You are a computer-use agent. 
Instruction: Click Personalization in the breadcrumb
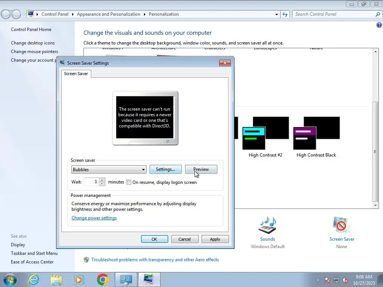(x=164, y=14)
